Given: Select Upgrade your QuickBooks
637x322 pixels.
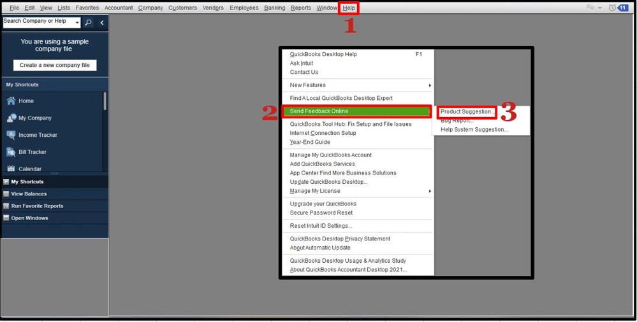Looking at the screenshot, I should click(358, 204).
